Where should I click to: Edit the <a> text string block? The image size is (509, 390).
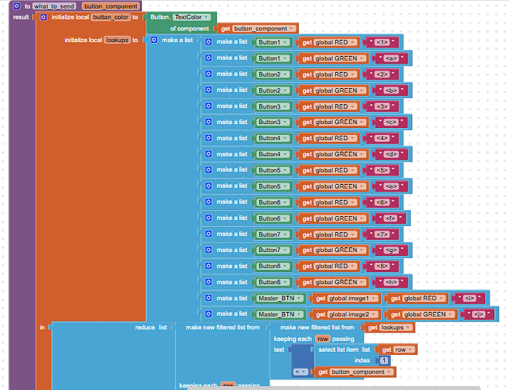pyautogui.click(x=390, y=58)
